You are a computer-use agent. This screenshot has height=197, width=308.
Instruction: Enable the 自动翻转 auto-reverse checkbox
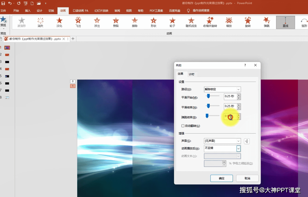pos(183,126)
